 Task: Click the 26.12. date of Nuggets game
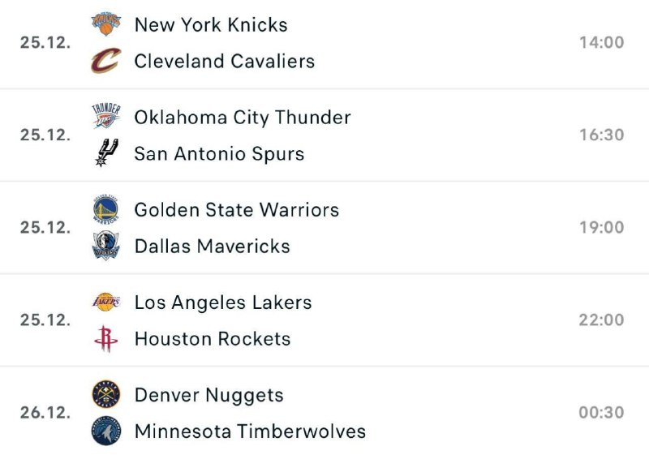pyautogui.click(x=45, y=412)
